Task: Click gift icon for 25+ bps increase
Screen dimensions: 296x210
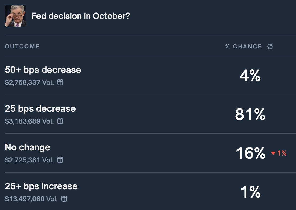Action: point(64,199)
